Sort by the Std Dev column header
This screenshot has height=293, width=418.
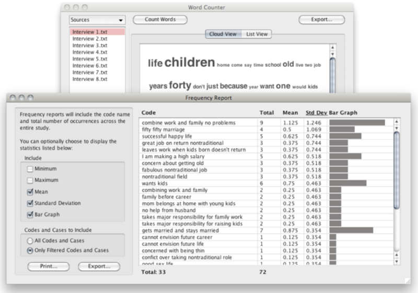[x=316, y=113]
